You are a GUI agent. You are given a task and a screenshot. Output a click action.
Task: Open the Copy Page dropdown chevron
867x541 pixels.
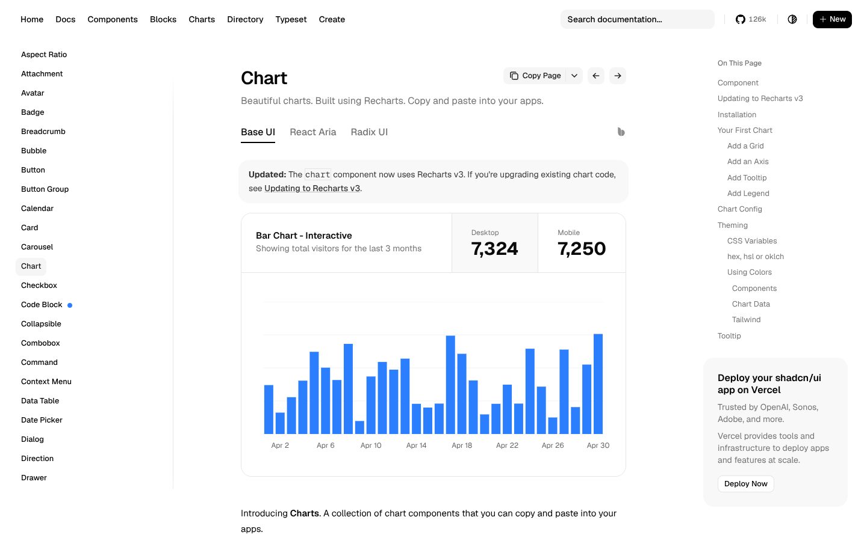574,76
